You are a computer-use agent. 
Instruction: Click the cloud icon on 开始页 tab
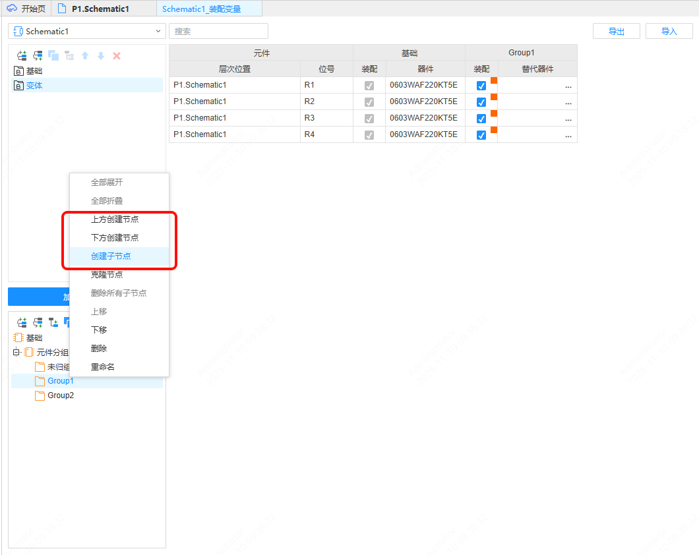pyautogui.click(x=11, y=9)
